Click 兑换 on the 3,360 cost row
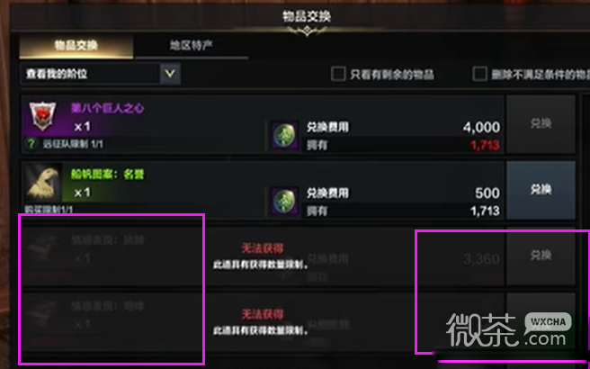The height and width of the screenshot is (369, 590). (541, 256)
